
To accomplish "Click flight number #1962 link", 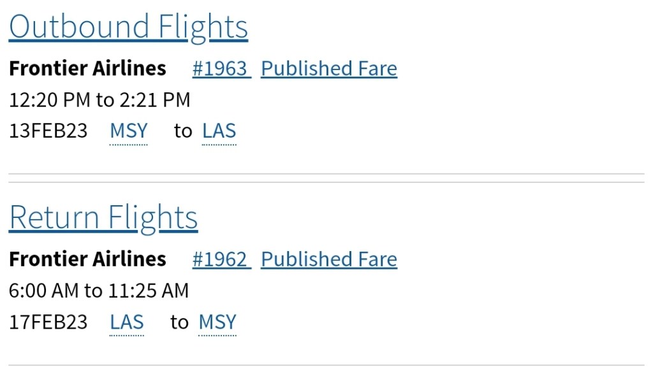I will point(221,259).
